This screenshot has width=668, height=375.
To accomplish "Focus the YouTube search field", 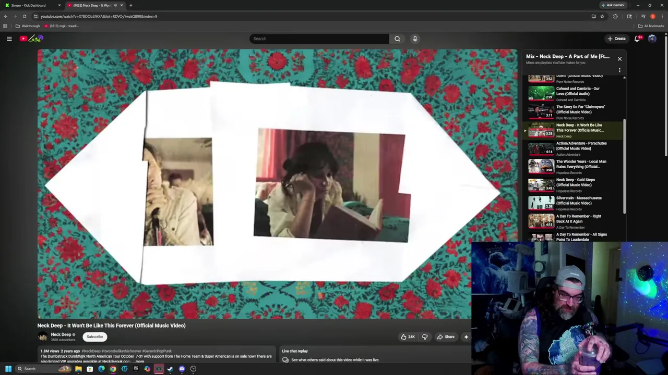I will pyautogui.click(x=319, y=39).
